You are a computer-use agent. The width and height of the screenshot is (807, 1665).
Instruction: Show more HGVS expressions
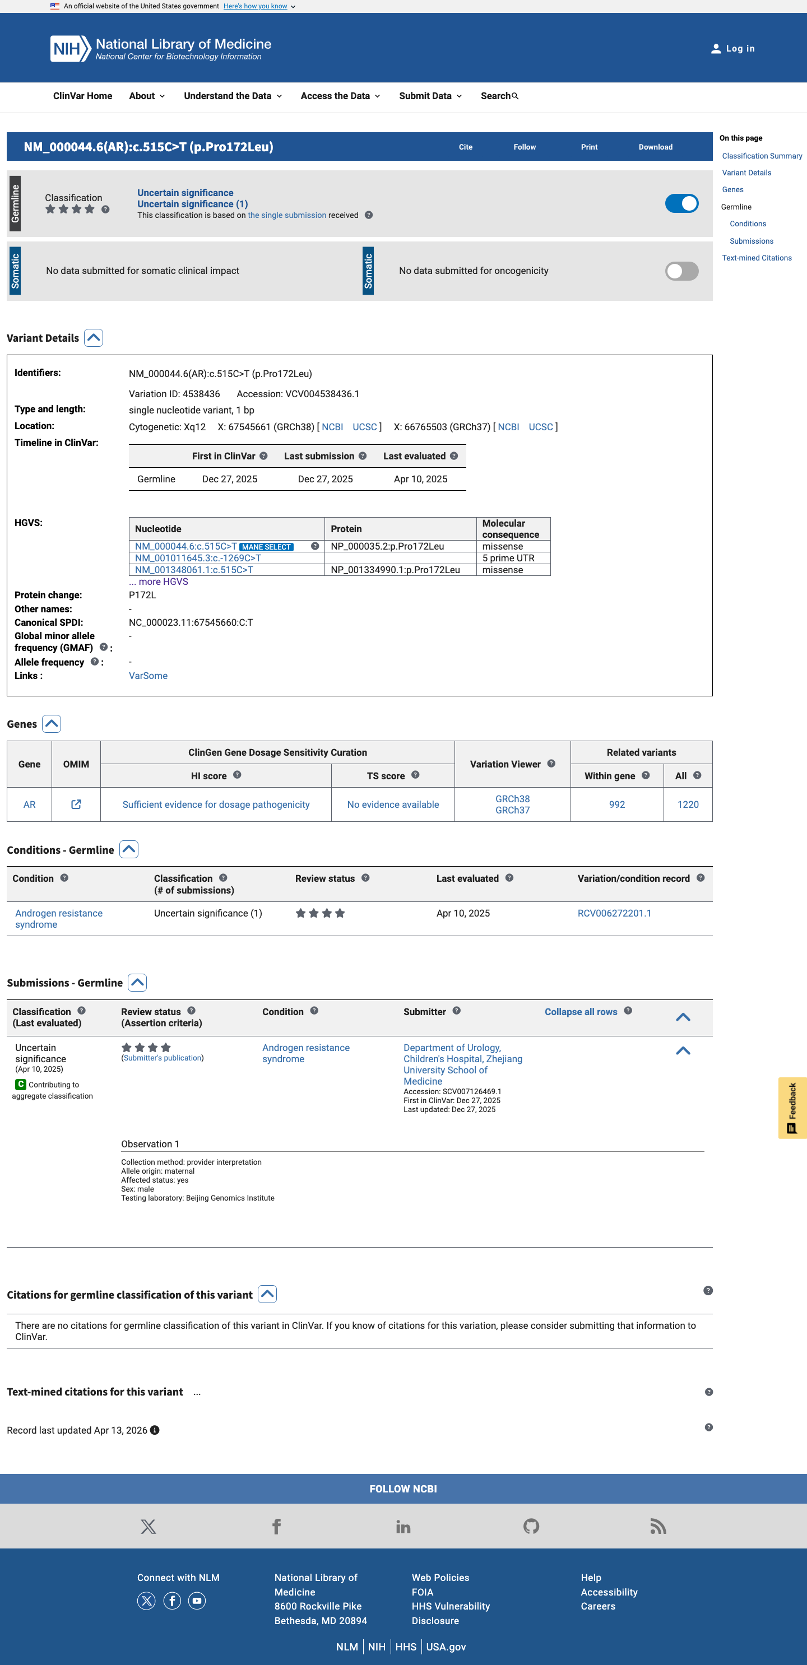click(x=159, y=582)
